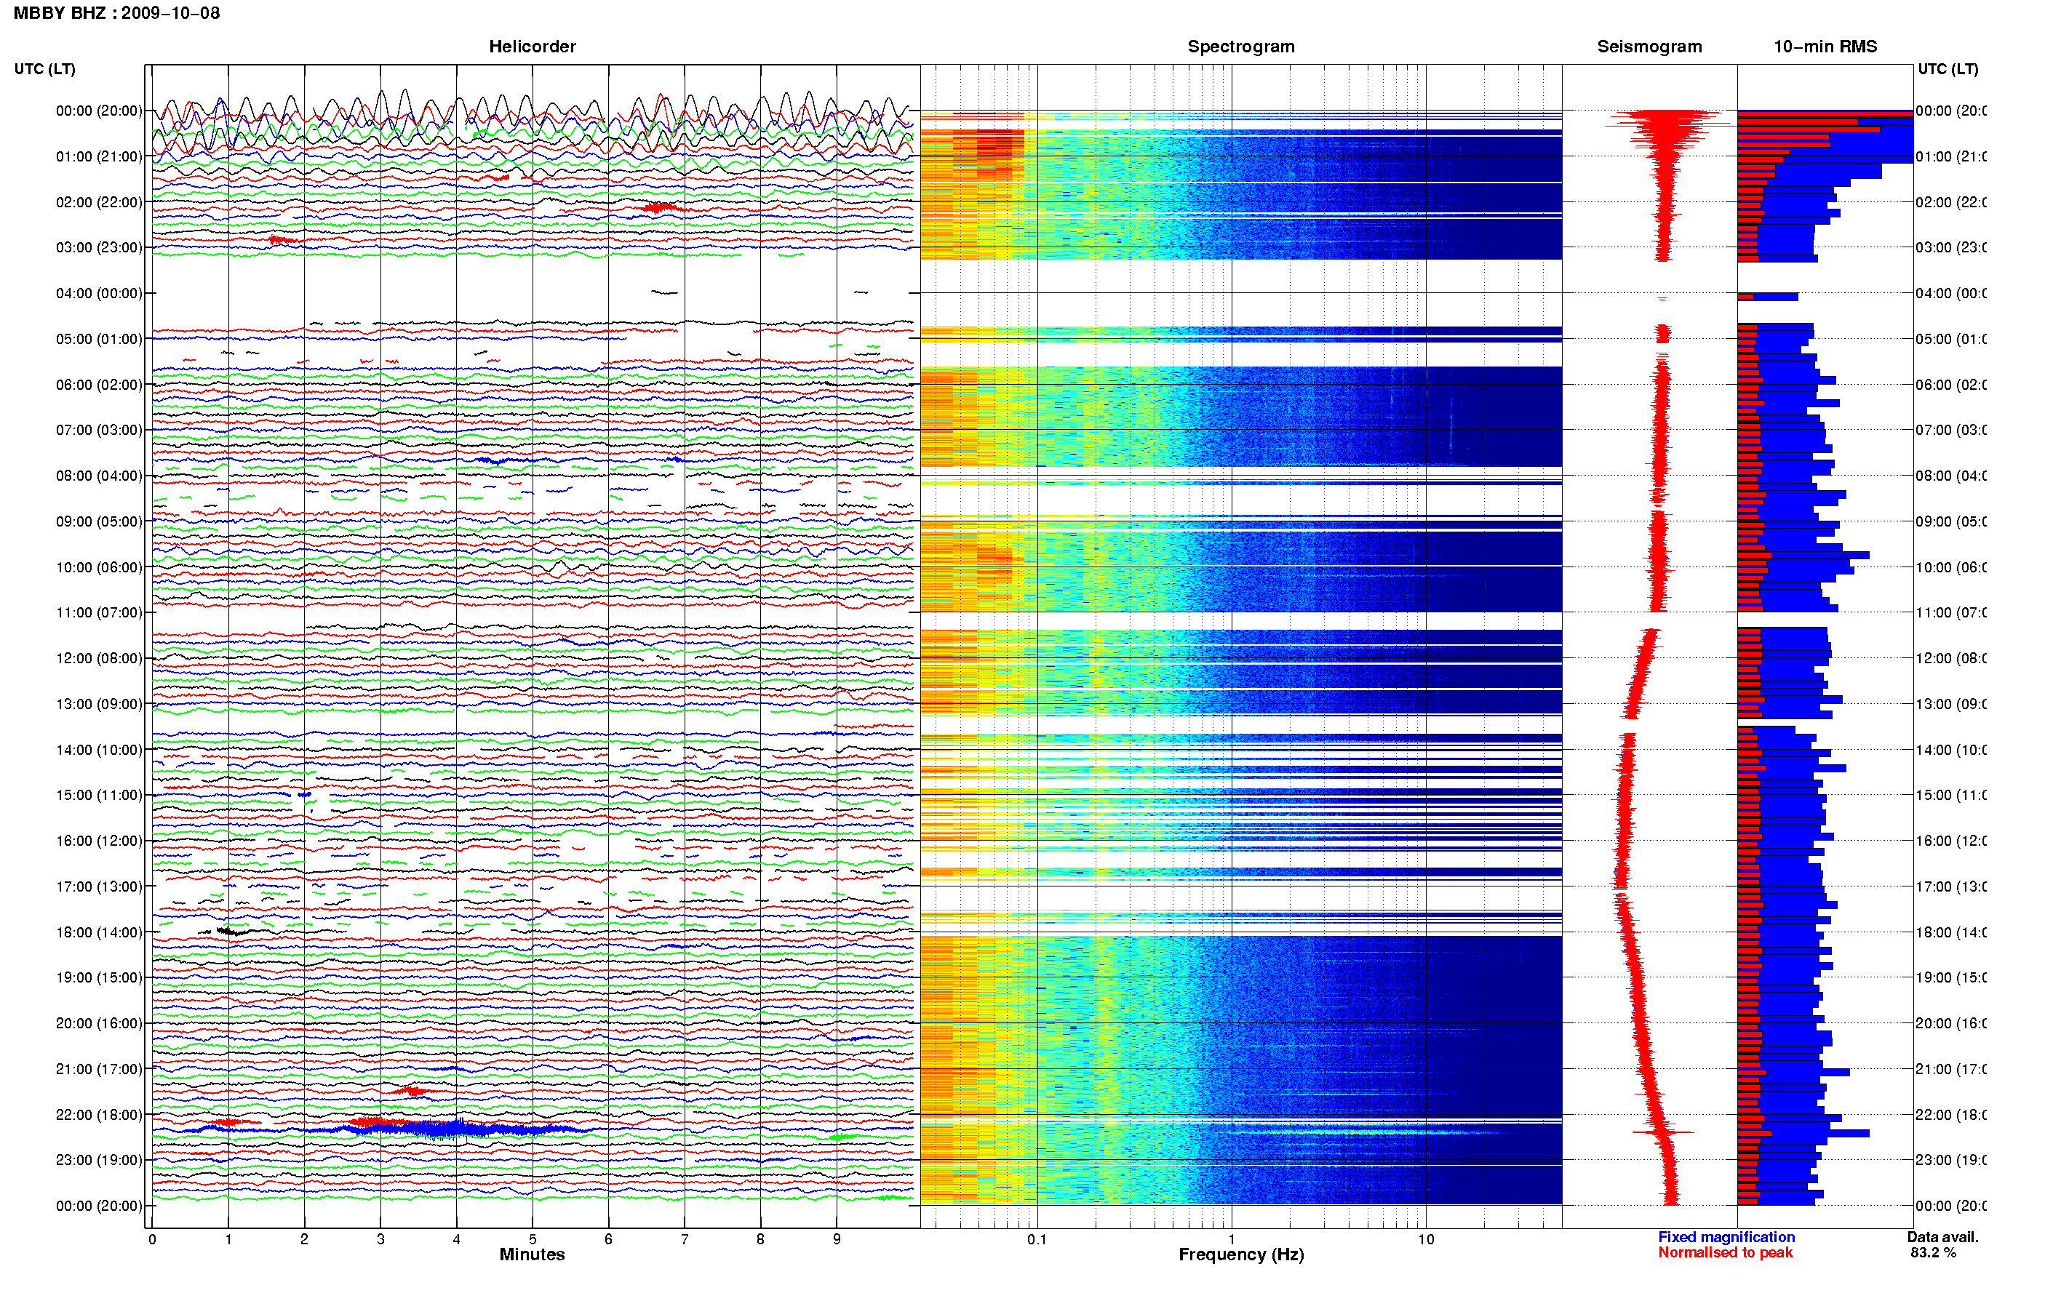Click the 83.2 % data availability value
The width and height of the screenshot is (2069, 1293).
[1933, 1252]
